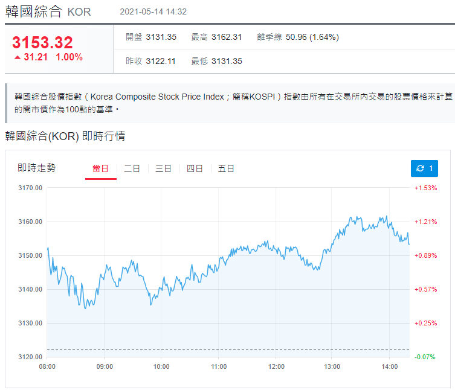Click the 13:00 time axis label
Screen dimensions: 455x390
[x=332, y=367]
